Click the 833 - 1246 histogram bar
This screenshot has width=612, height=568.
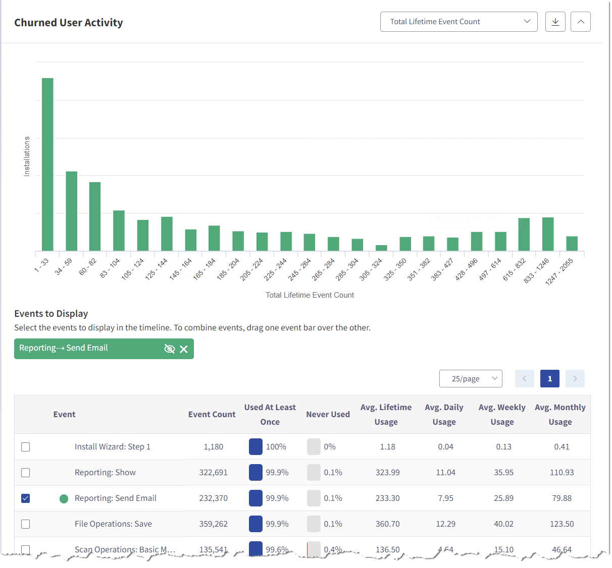tap(548, 234)
